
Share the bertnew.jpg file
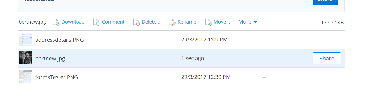point(327,58)
